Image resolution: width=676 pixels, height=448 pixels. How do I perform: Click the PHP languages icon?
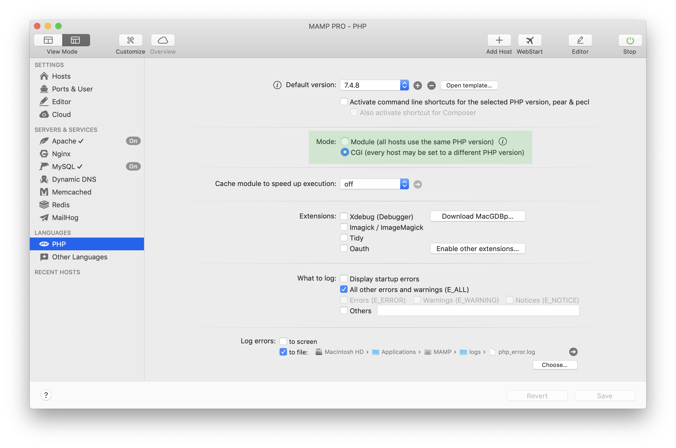(x=44, y=243)
